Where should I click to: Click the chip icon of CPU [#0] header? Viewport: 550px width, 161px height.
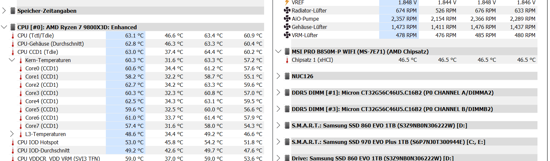point(13,27)
